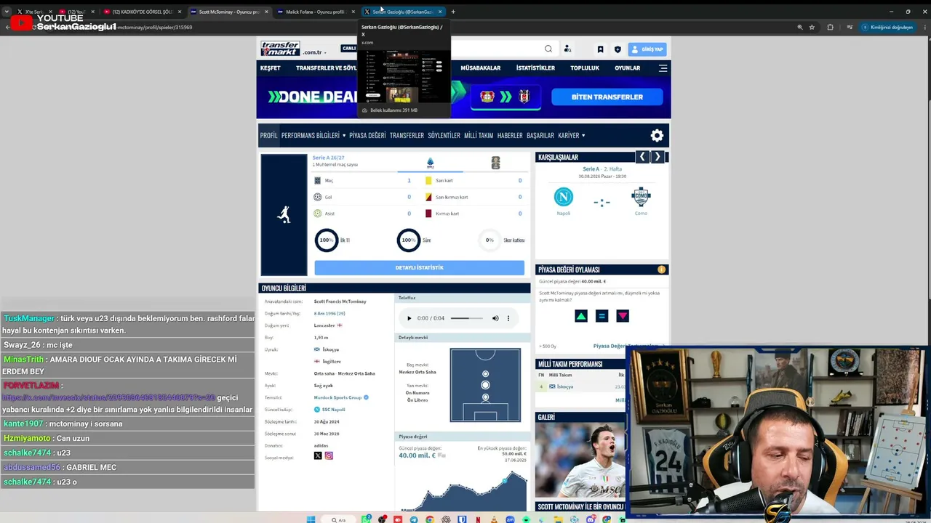Open Telegram from the taskbar

pos(414,519)
